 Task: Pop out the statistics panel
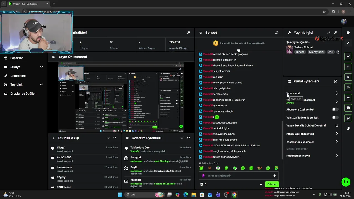click(x=188, y=33)
